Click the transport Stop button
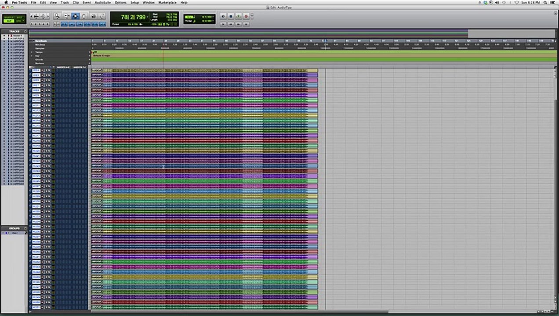The width and height of the screenshot is (559, 316). pyautogui.click(x=231, y=16)
